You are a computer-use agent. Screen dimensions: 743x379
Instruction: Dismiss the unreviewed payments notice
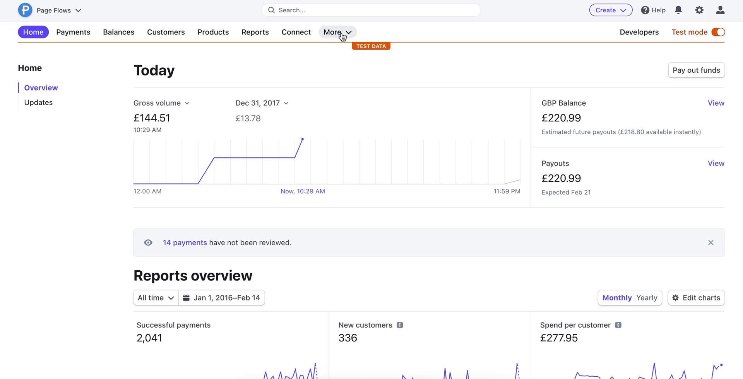(710, 243)
